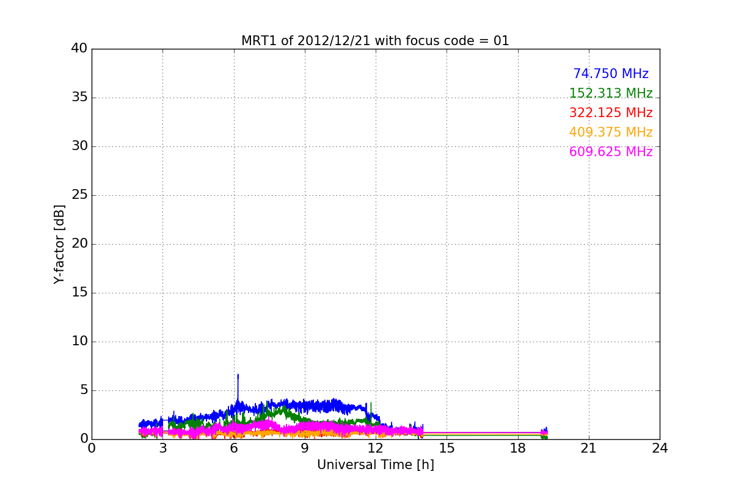Click the blue spike peak near 6 h
Image resolution: width=733 pixels, height=488 pixels.
point(238,375)
